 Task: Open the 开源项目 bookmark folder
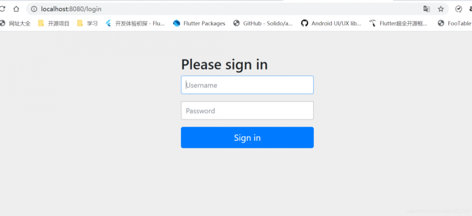(54, 23)
